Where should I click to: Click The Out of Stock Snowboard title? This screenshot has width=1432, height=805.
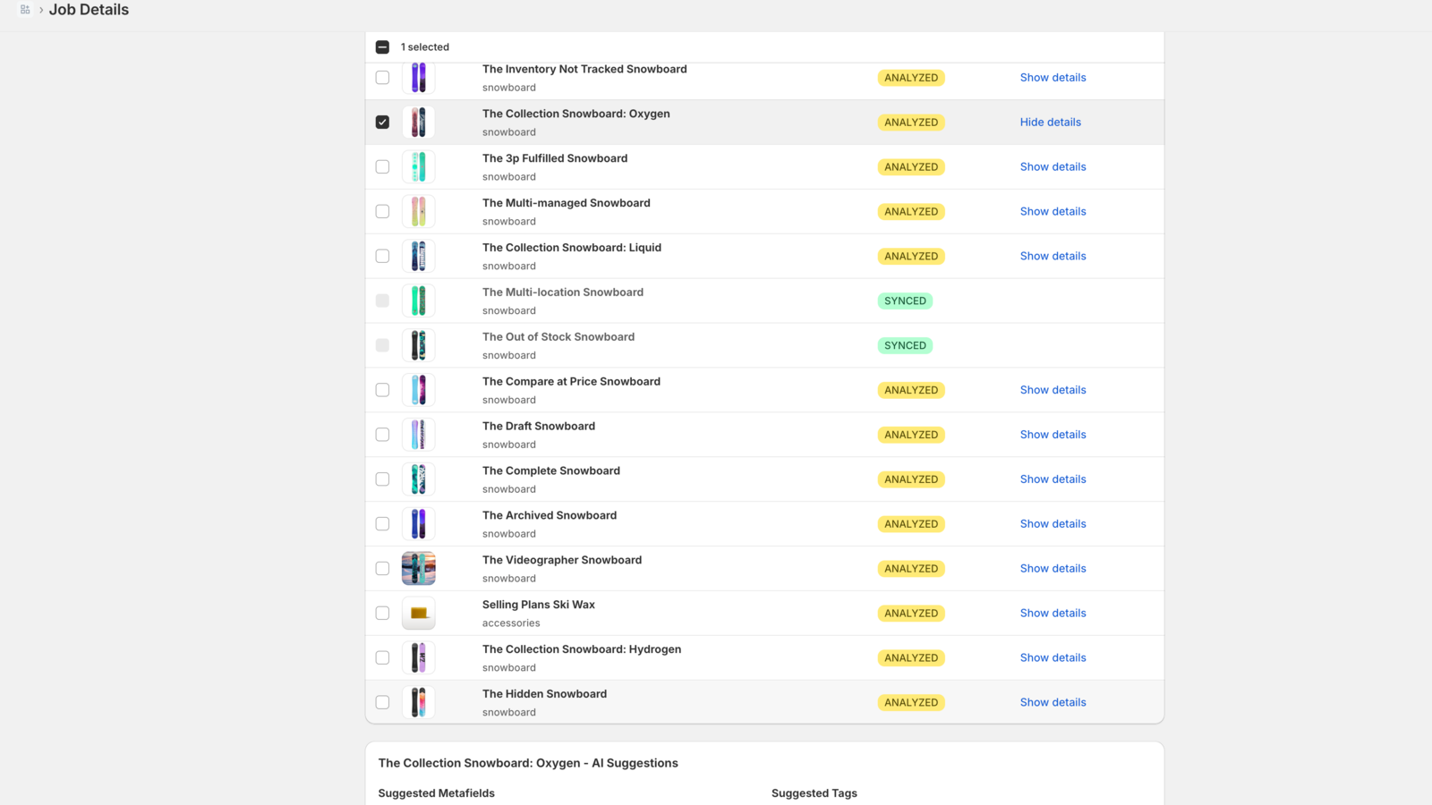[x=558, y=337]
